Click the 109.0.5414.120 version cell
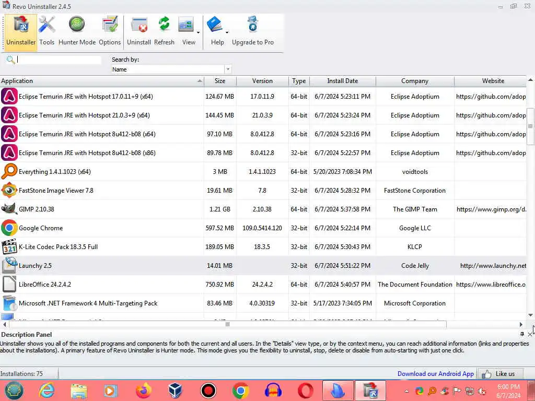 click(262, 228)
